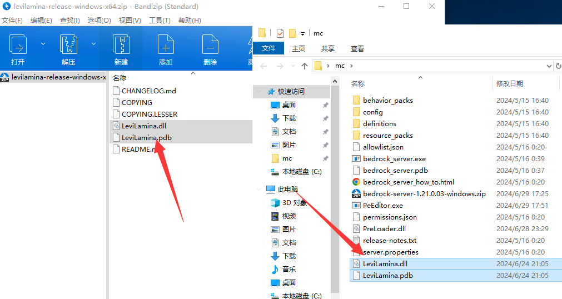
Task: Select permissions.json file
Action: (x=390, y=217)
